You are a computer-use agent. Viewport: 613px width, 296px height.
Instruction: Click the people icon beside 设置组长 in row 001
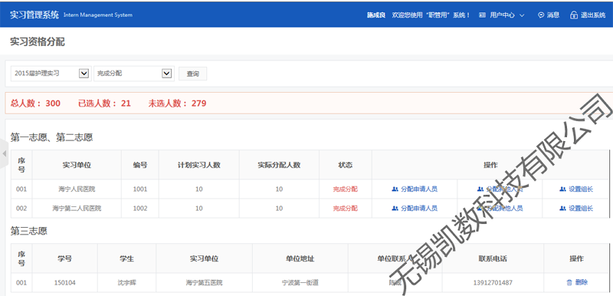click(563, 189)
